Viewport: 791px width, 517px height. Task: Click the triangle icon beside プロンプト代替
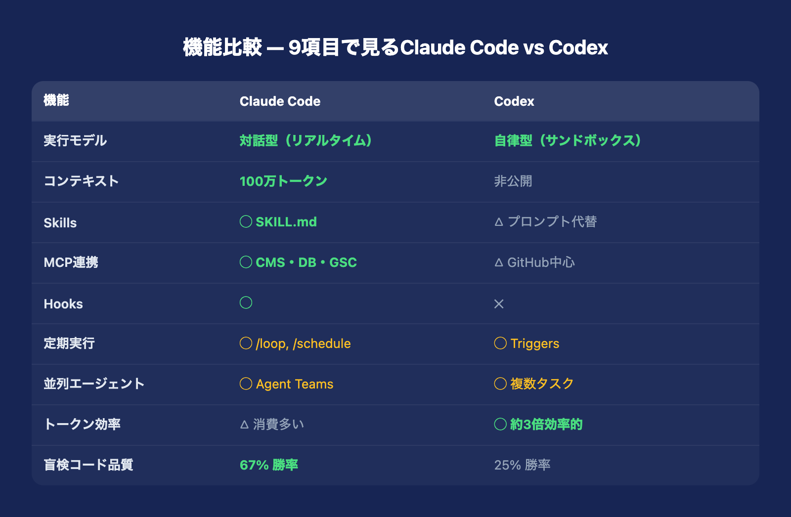pos(499,222)
